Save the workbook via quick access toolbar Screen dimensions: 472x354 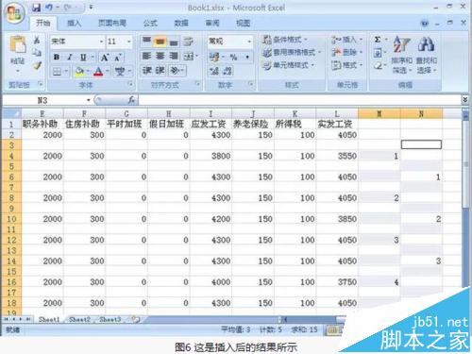(37, 8)
